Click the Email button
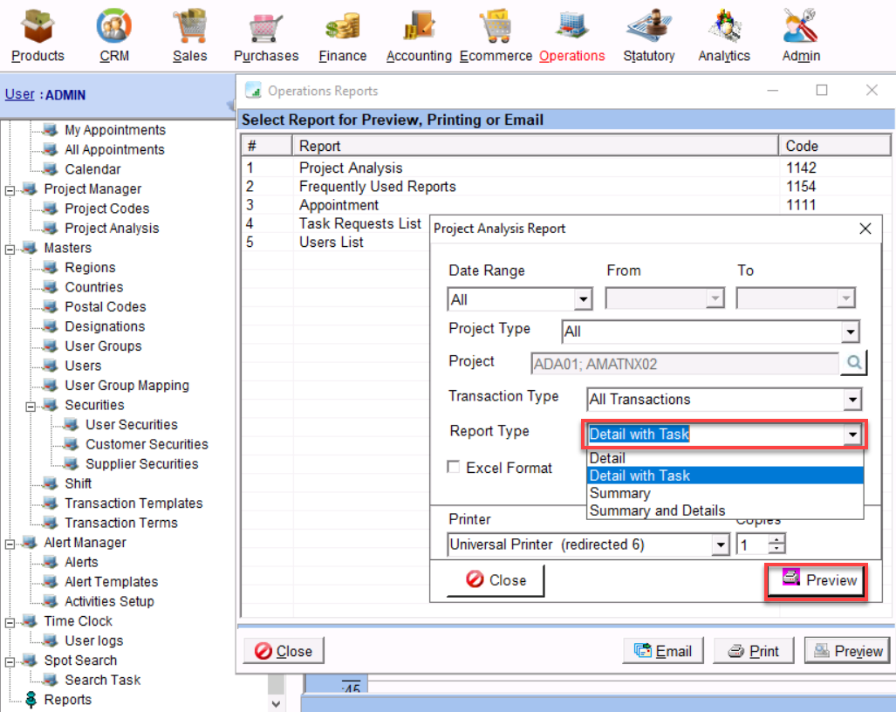Image resolution: width=896 pixels, height=712 pixels. (x=663, y=651)
